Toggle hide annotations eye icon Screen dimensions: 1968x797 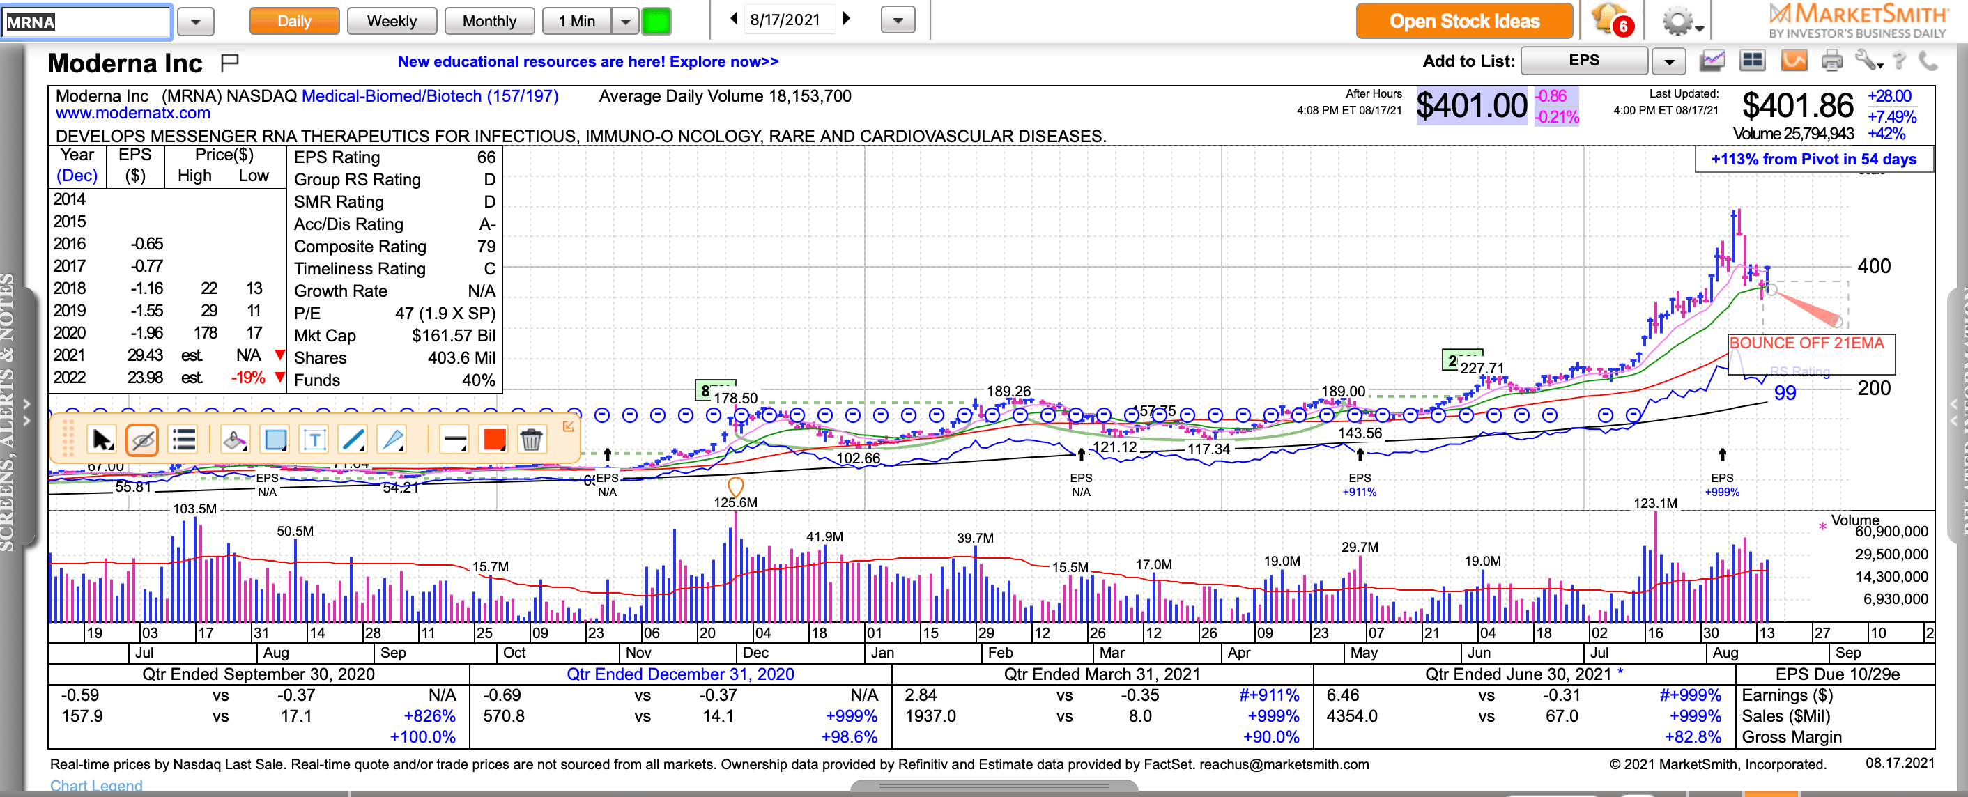(x=142, y=440)
